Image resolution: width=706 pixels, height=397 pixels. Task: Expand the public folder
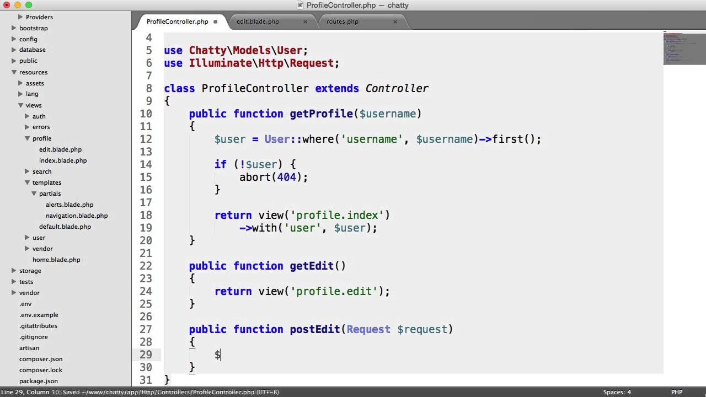tap(14, 61)
